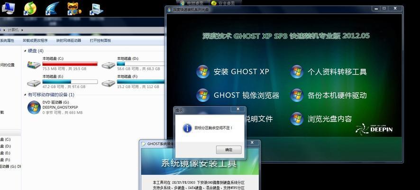Click the 深度快速装机系列光盘 title bar icon
The width and height of the screenshot is (420, 190).
[x=169, y=9]
